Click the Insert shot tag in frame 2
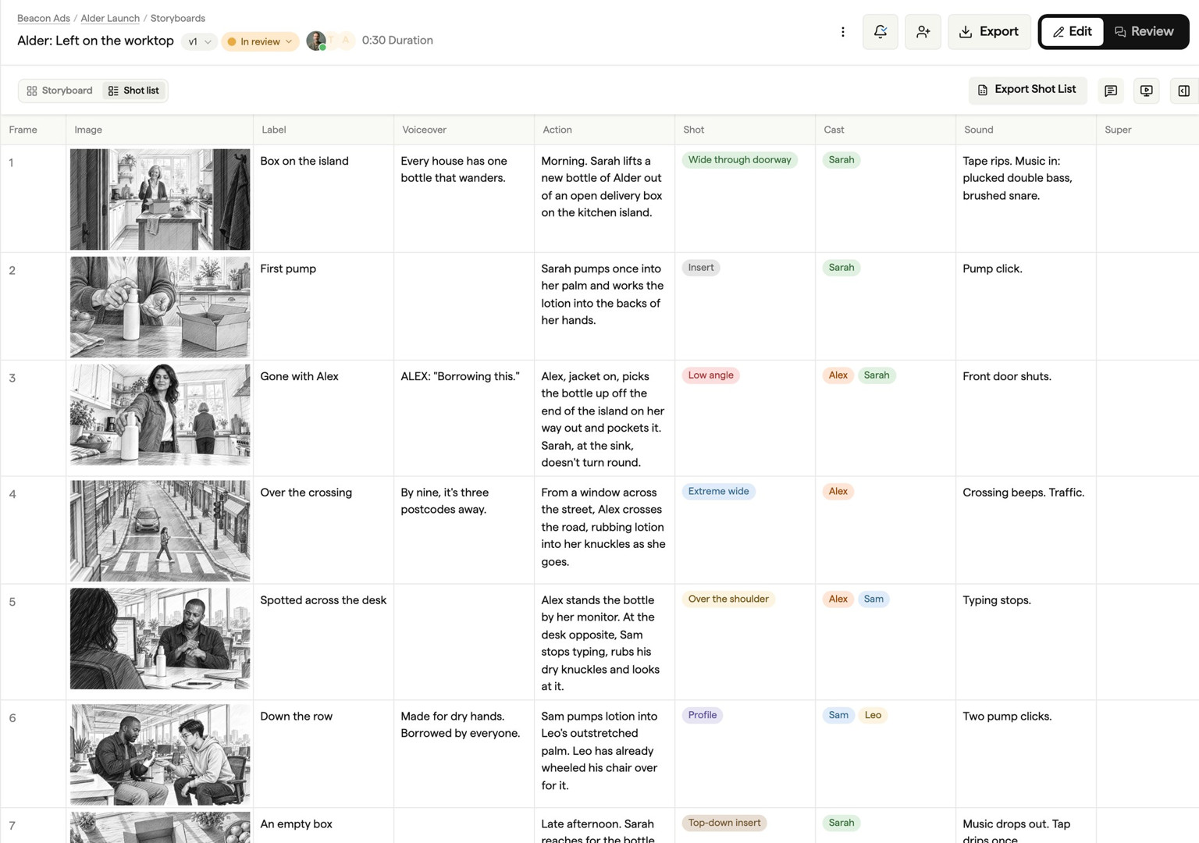 point(700,268)
